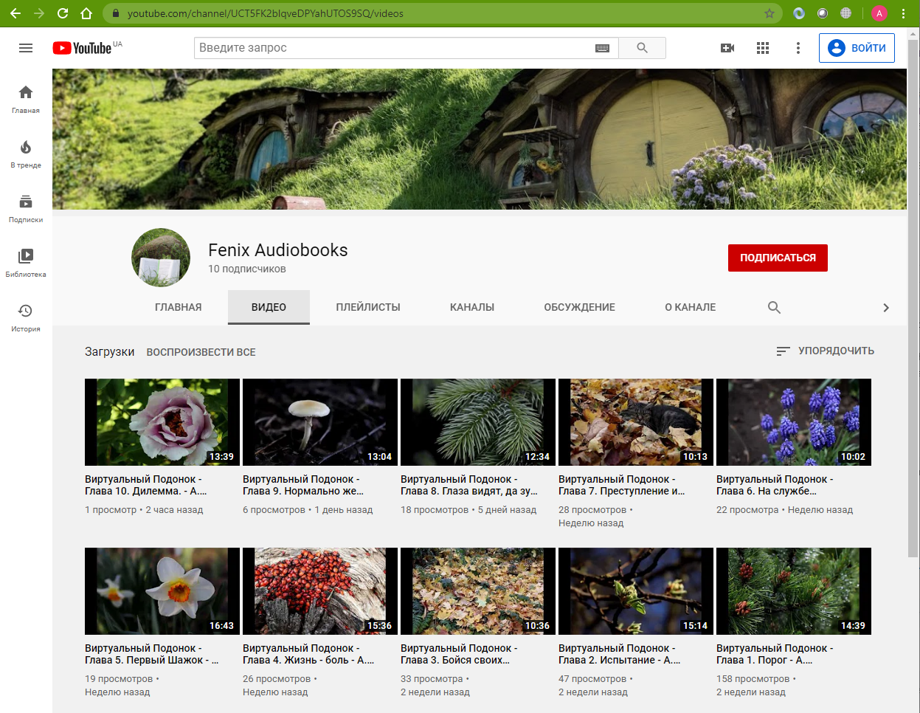Click the on-screen keyboard icon in search
The width and height of the screenshot is (920, 713).
pos(602,48)
